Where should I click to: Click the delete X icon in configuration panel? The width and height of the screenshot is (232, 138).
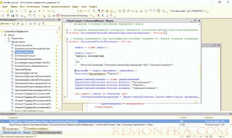coord(26,24)
